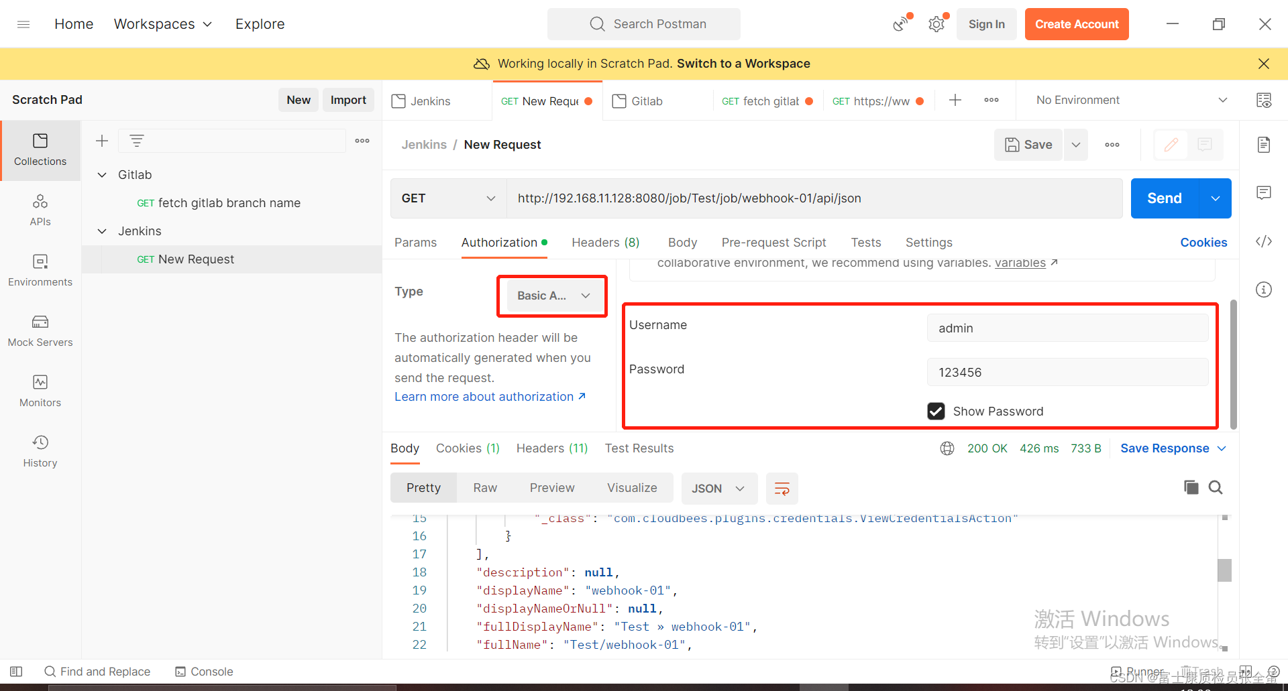Open the No Environment selector
Viewport: 1288px width, 691px height.
click(x=1131, y=101)
